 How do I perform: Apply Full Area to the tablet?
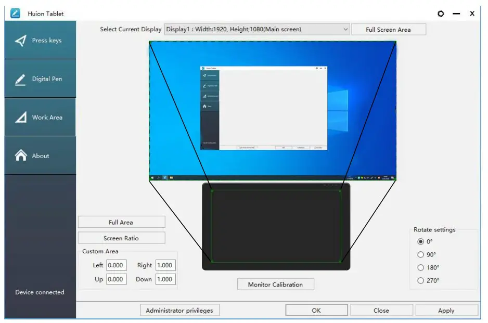(121, 222)
